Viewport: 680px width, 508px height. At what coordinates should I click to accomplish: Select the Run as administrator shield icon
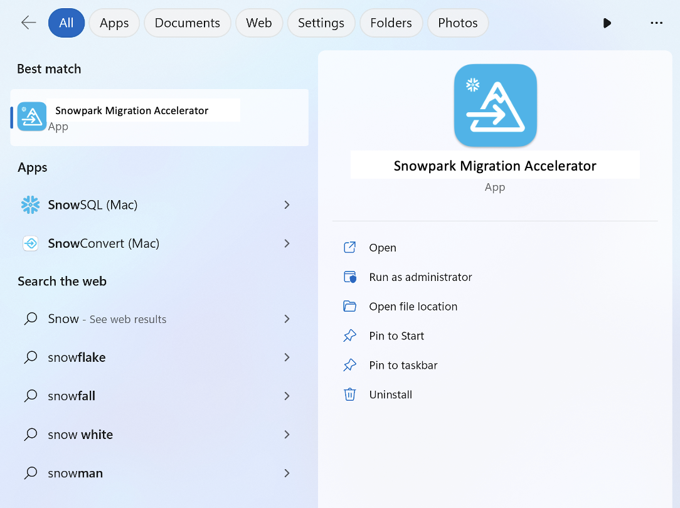pyautogui.click(x=349, y=277)
